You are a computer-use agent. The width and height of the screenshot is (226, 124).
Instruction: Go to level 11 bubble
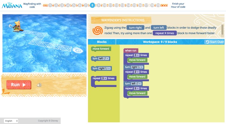[110, 5]
